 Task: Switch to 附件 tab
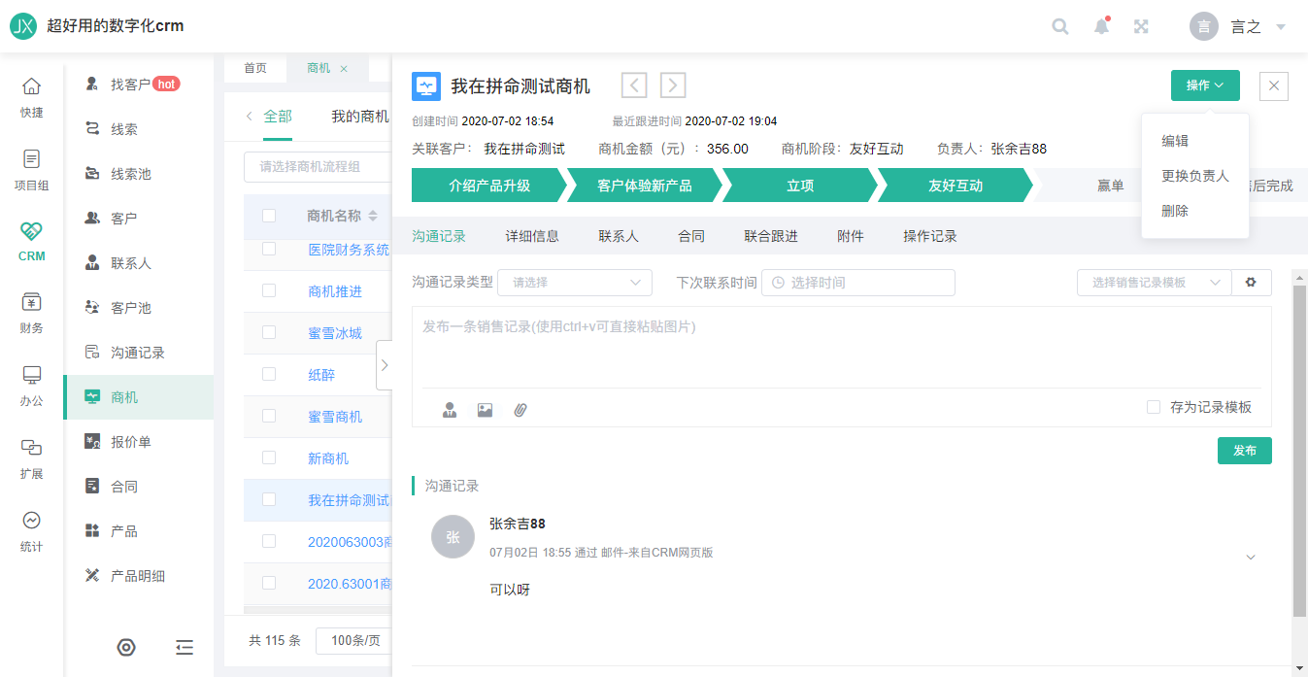851,236
